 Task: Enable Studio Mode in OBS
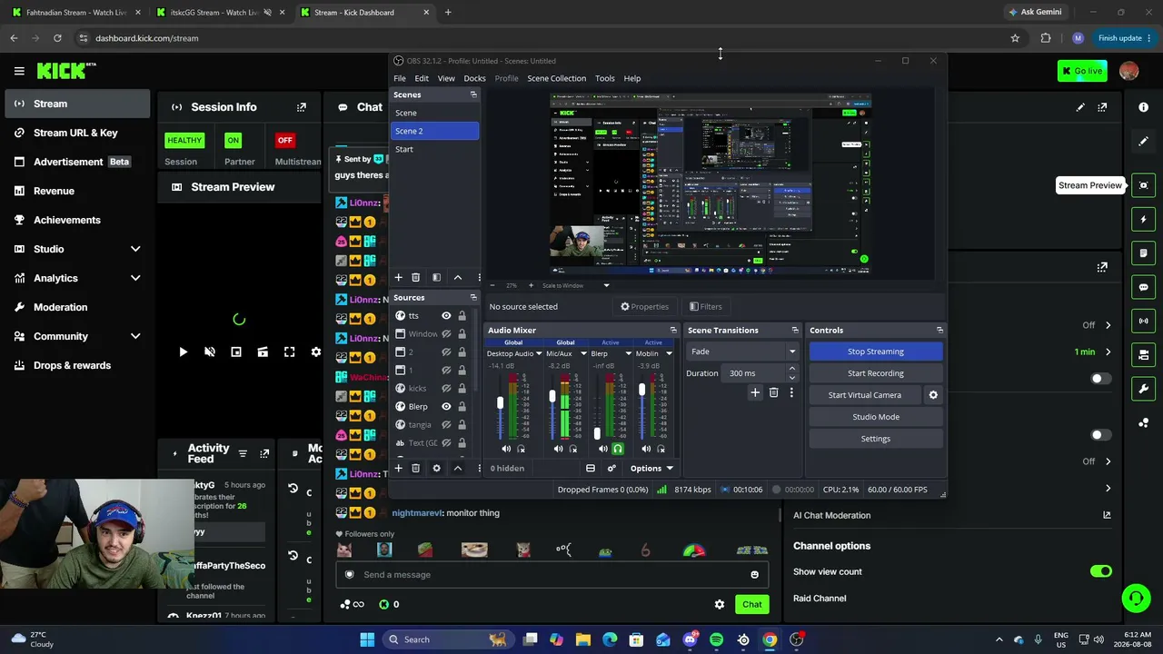tap(876, 417)
